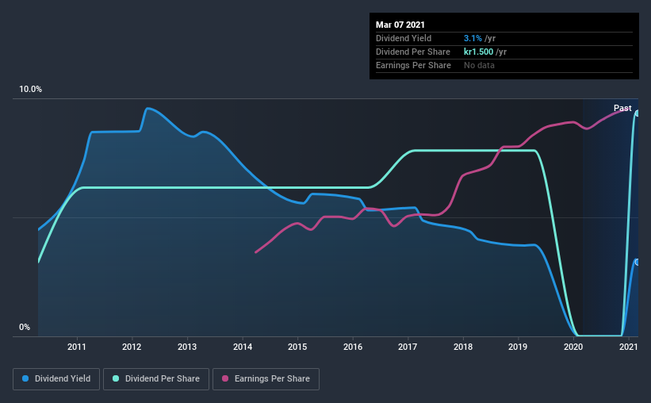Click the 0% y-axis label
Image resolution: width=651 pixels, height=403 pixels.
(x=25, y=328)
